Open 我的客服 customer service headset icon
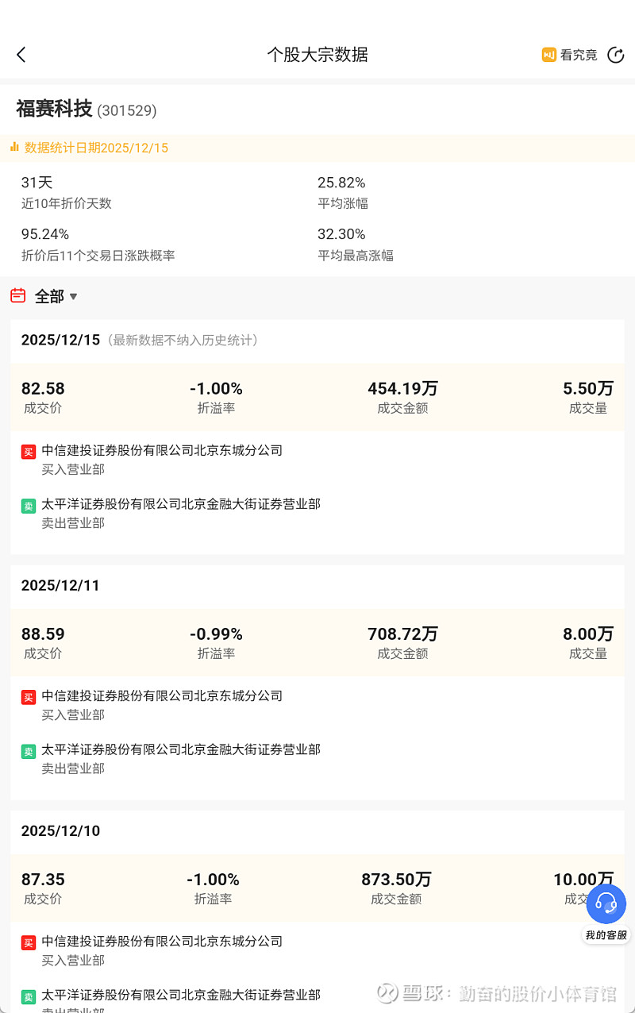Image resolution: width=635 pixels, height=1013 pixels. click(606, 903)
